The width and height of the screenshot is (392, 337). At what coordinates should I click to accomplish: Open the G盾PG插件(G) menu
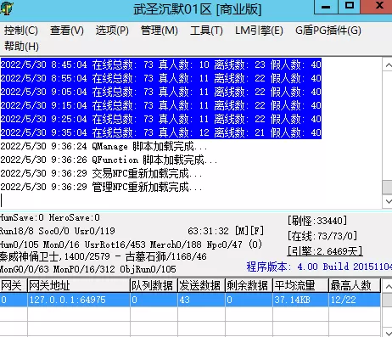[x=328, y=31]
